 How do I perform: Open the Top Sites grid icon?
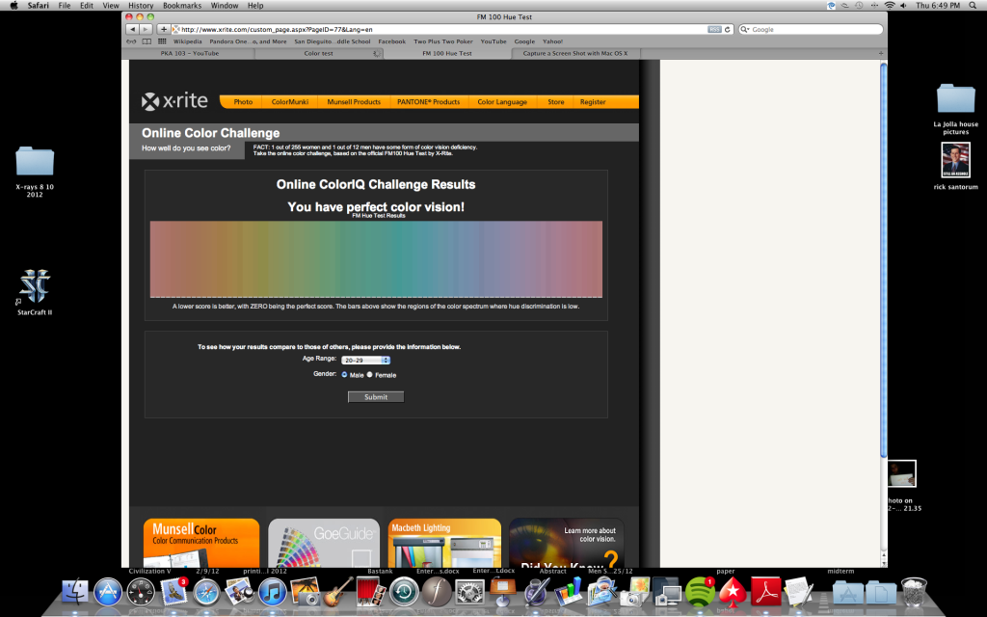[162, 41]
